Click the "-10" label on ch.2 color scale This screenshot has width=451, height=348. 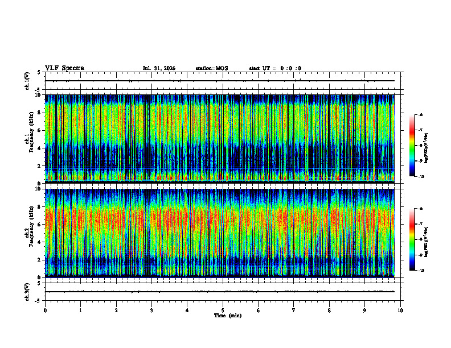tap(421, 271)
